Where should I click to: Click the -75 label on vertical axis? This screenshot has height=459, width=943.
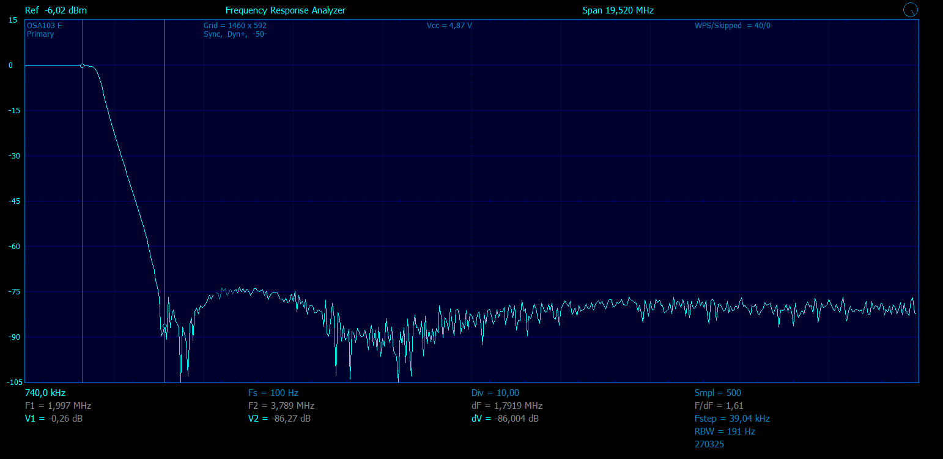13,292
